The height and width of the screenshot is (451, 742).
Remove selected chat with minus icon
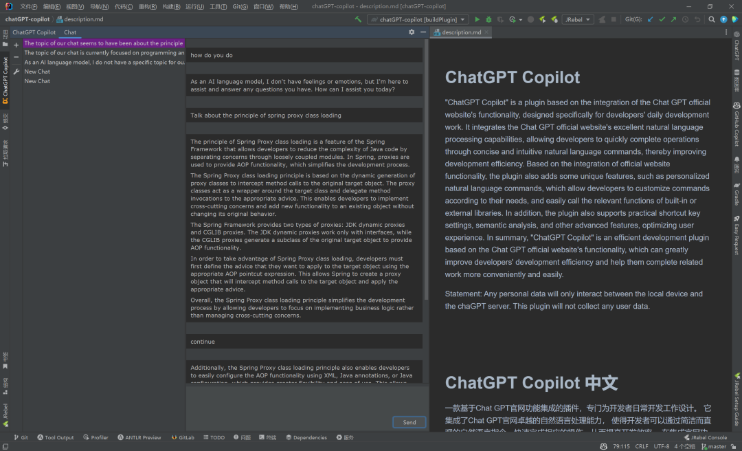tap(16, 57)
